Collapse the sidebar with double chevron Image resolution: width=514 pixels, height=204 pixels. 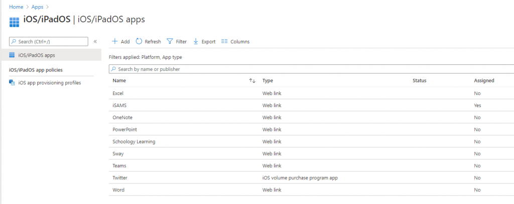(x=95, y=41)
